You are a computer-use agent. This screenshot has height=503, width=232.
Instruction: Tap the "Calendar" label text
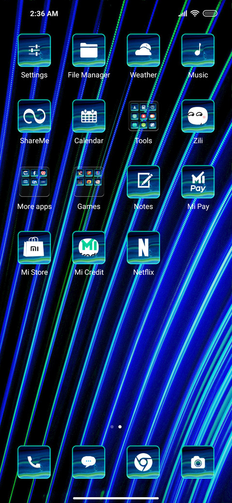point(89,141)
